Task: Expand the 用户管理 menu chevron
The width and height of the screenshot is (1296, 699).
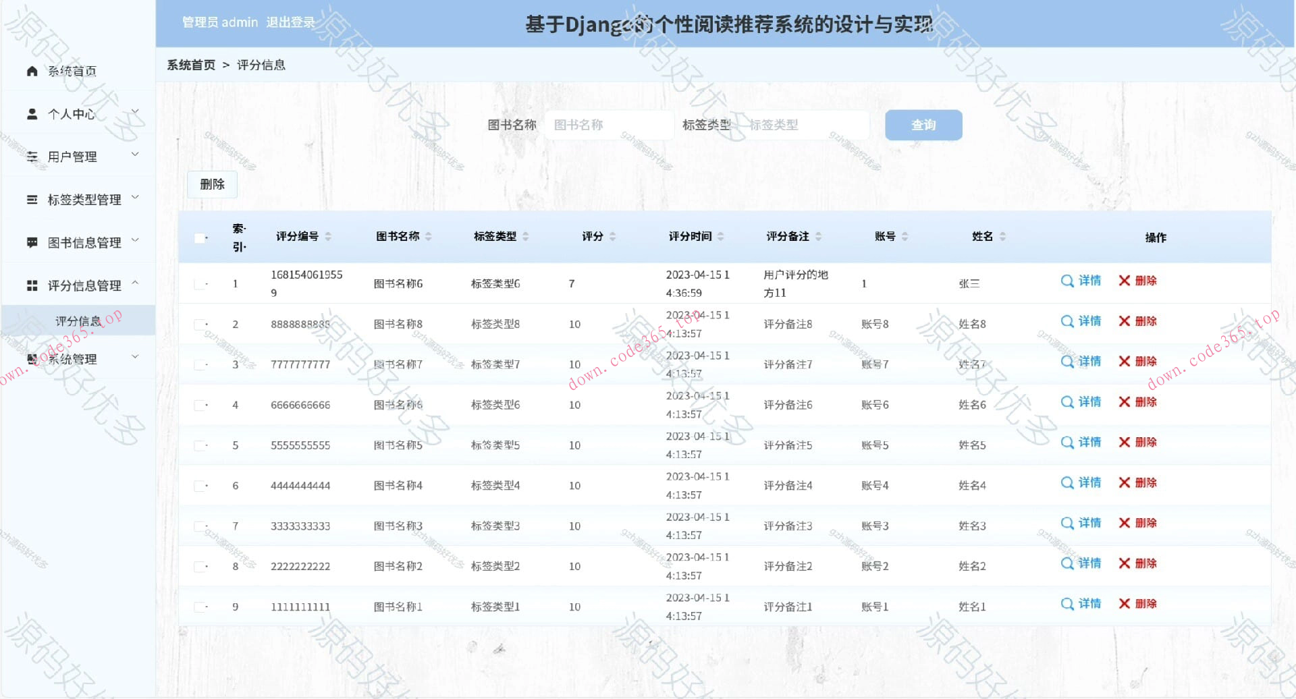Action: [135, 155]
